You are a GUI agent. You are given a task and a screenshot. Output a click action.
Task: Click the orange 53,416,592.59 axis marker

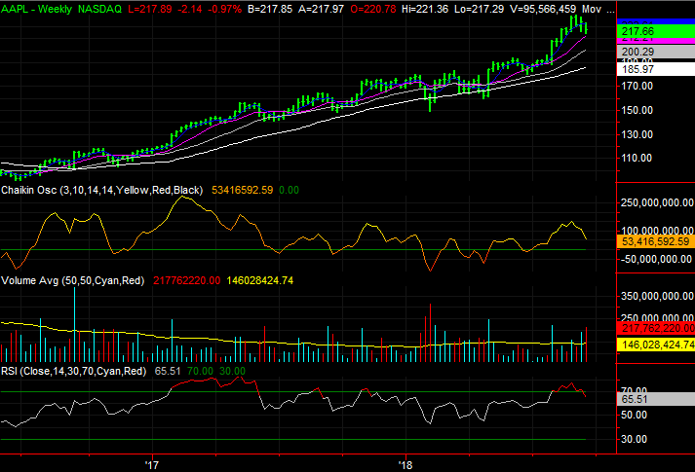tap(656, 241)
